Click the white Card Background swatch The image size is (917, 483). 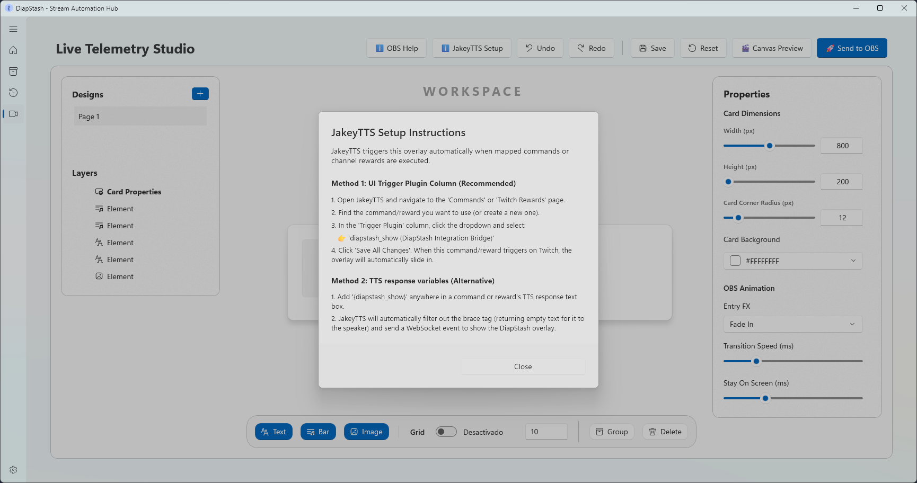[x=735, y=261]
